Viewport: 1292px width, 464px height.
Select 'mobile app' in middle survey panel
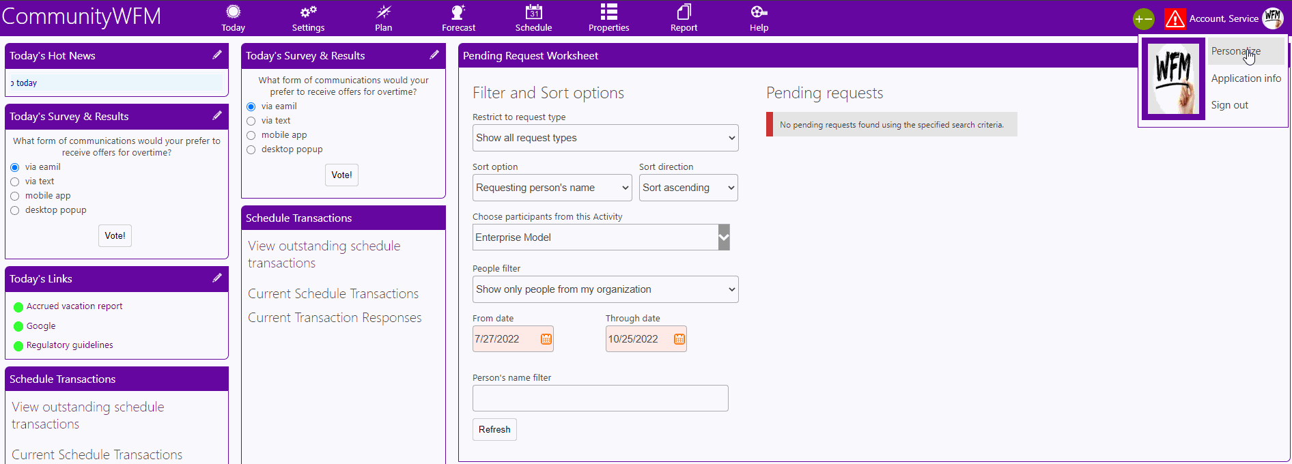coord(251,135)
